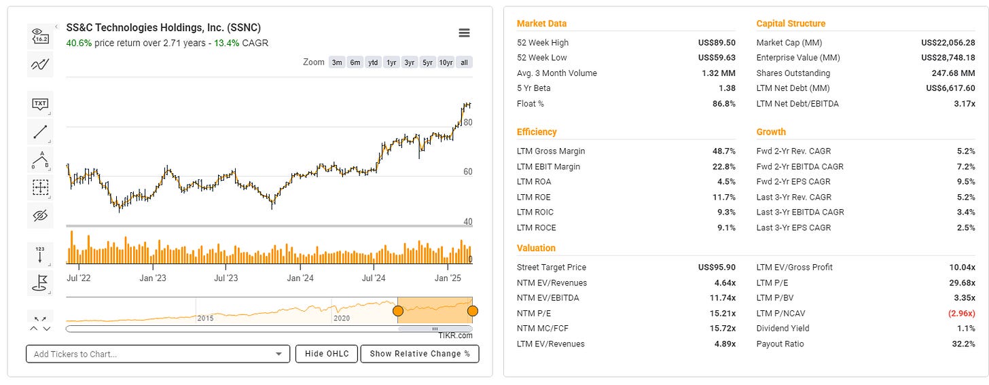
Task: Set zoom range to 5yr
Action: click(x=427, y=62)
